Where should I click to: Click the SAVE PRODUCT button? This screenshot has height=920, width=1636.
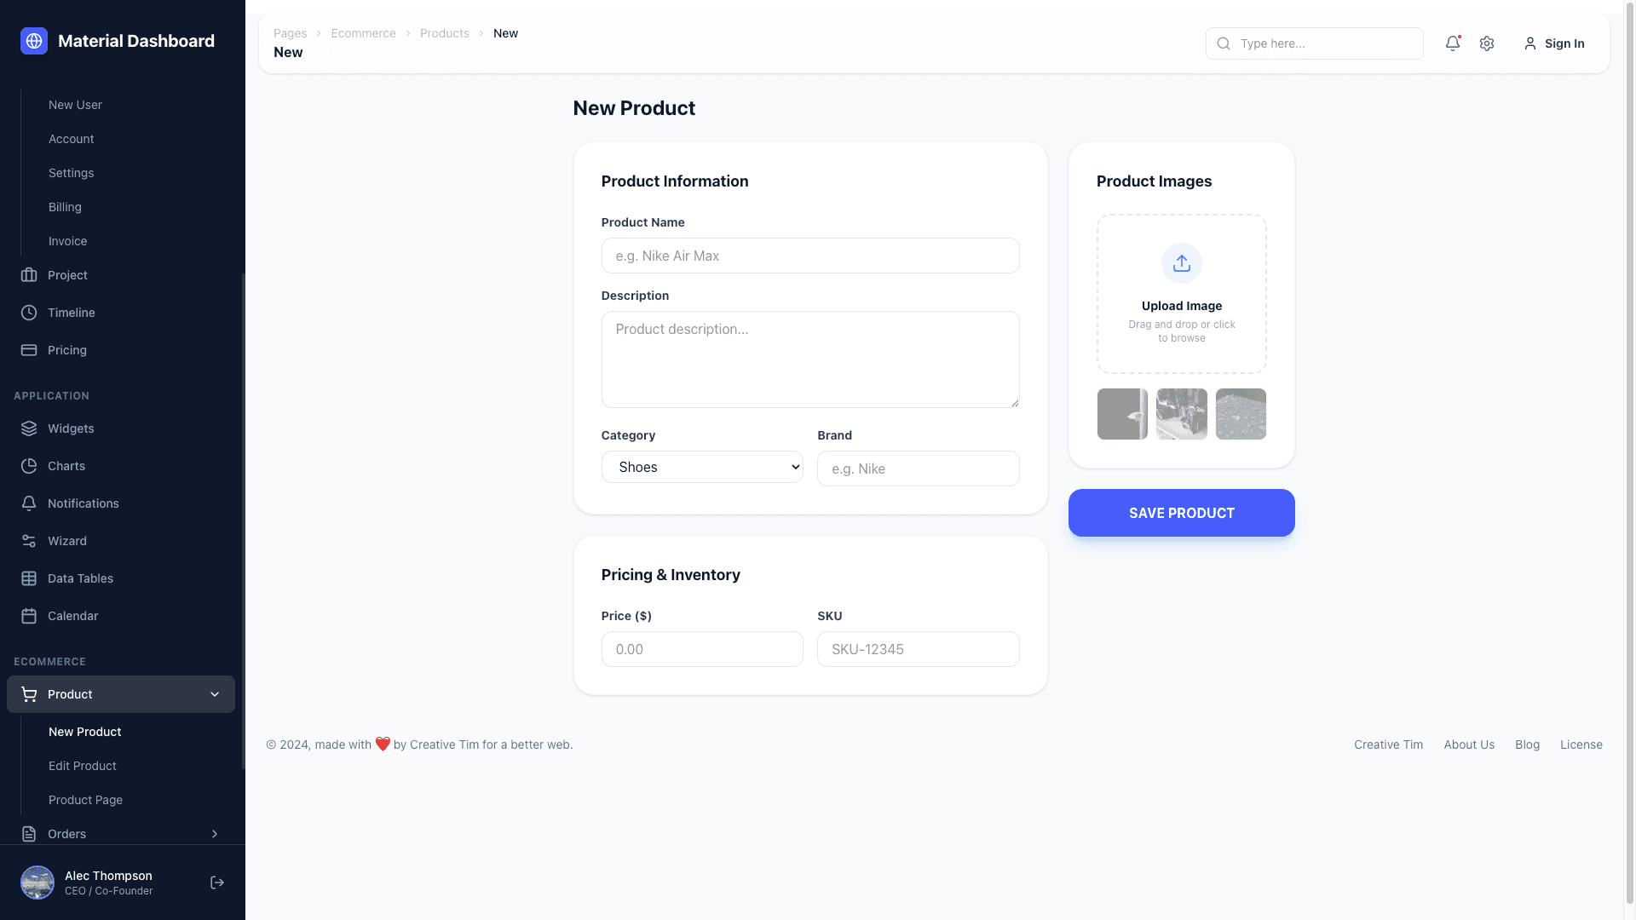coord(1181,513)
